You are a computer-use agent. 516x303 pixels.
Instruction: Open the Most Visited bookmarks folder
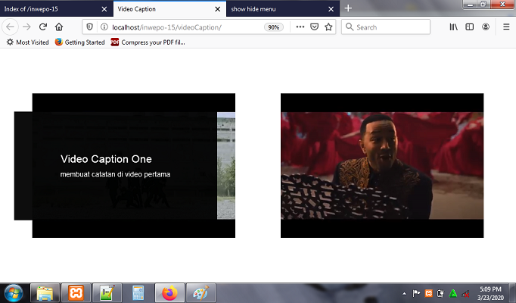coord(28,42)
